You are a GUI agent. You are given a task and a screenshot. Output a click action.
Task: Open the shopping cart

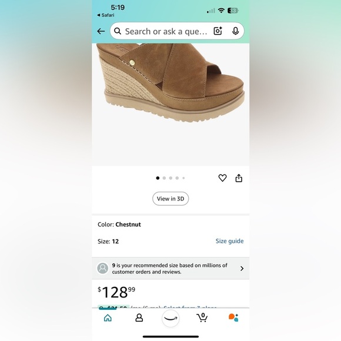tap(202, 317)
